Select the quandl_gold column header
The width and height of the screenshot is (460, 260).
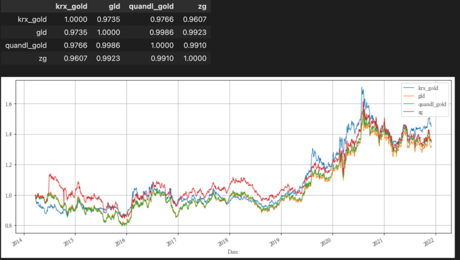click(x=154, y=6)
